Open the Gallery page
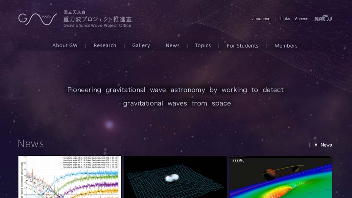 pyautogui.click(x=141, y=45)
